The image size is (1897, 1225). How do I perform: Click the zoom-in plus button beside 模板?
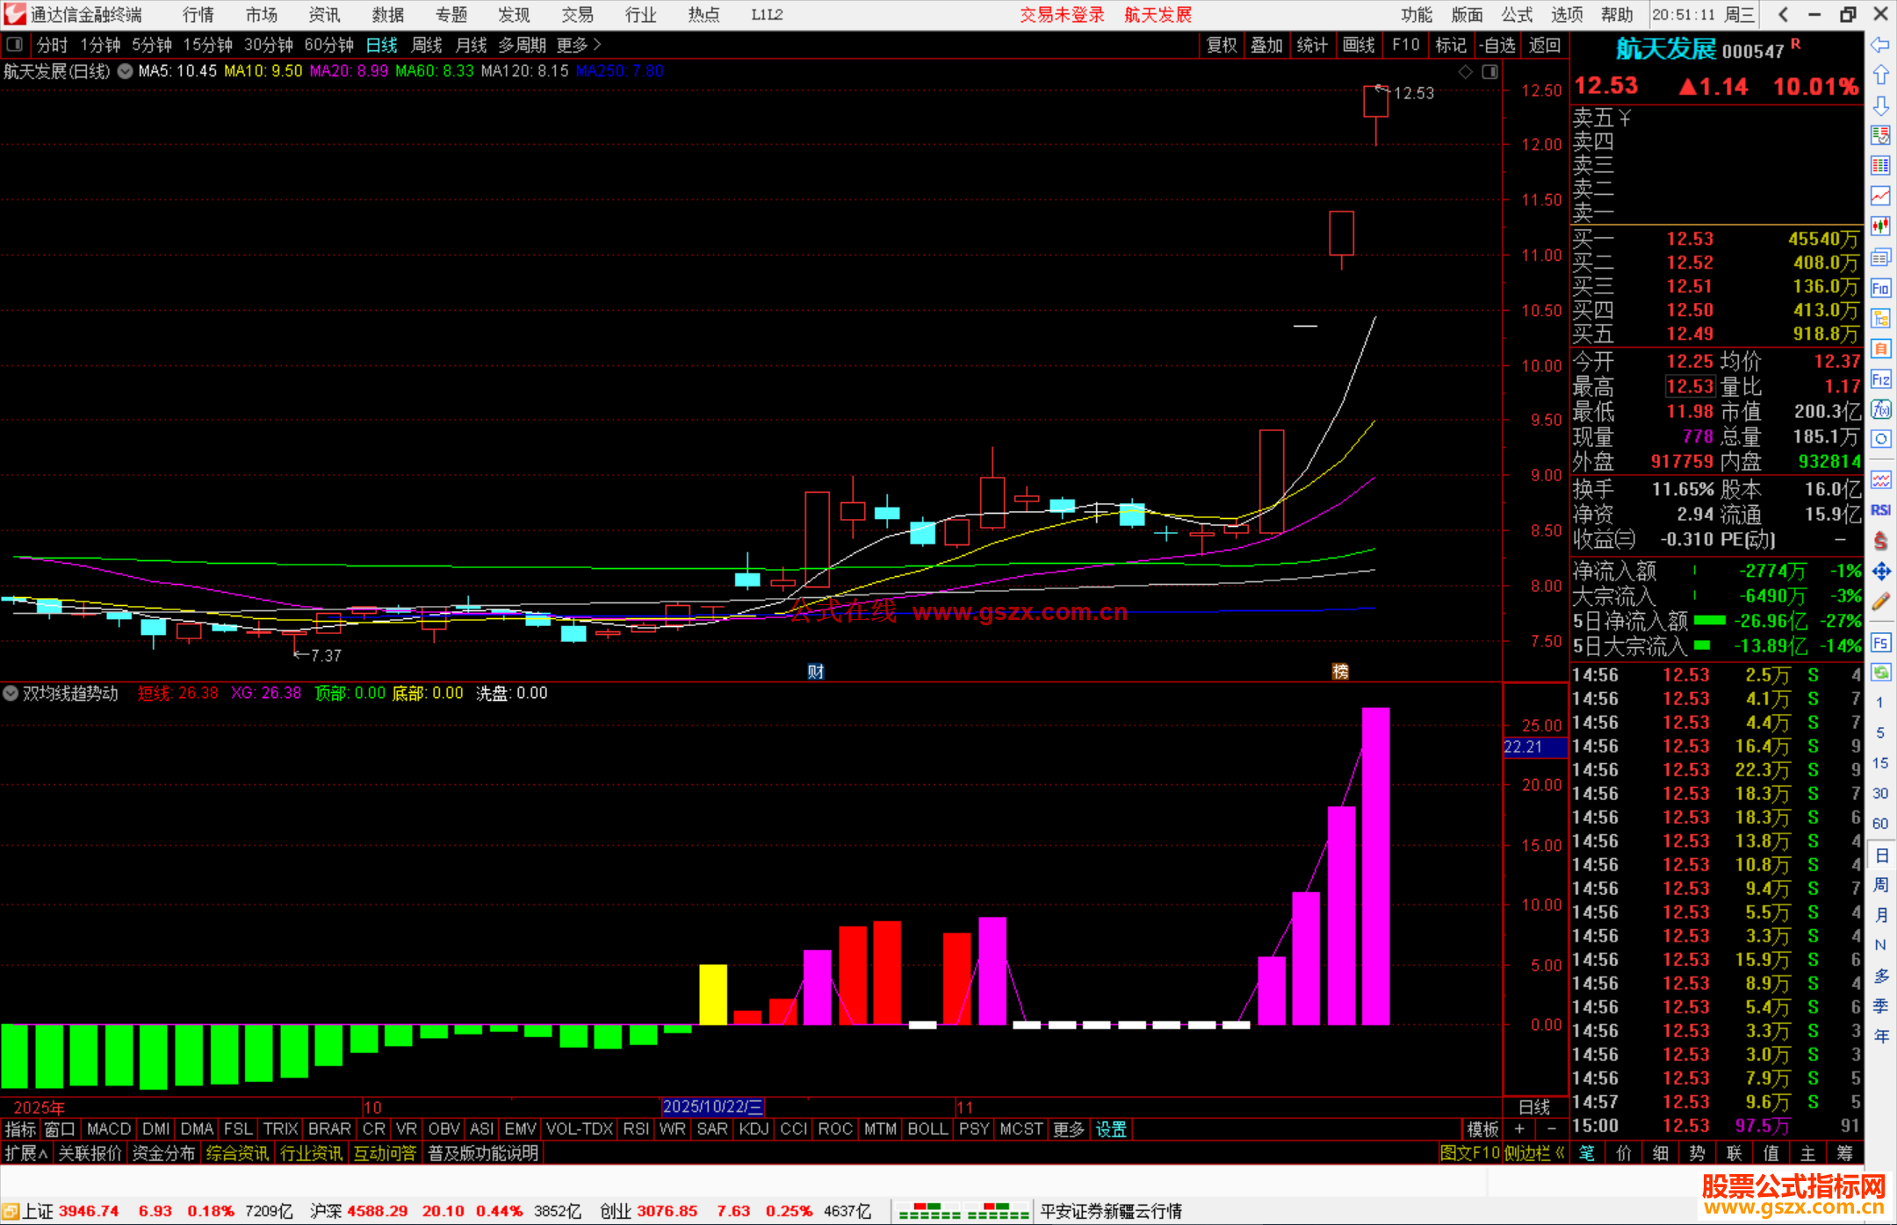(x=1519, y=1129)
